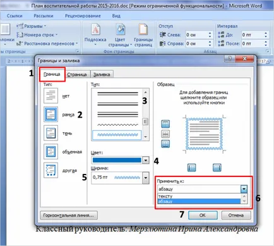Toggle the left border button in preview
The width and height of the screenshot is (274, 246).
point(191,168)
